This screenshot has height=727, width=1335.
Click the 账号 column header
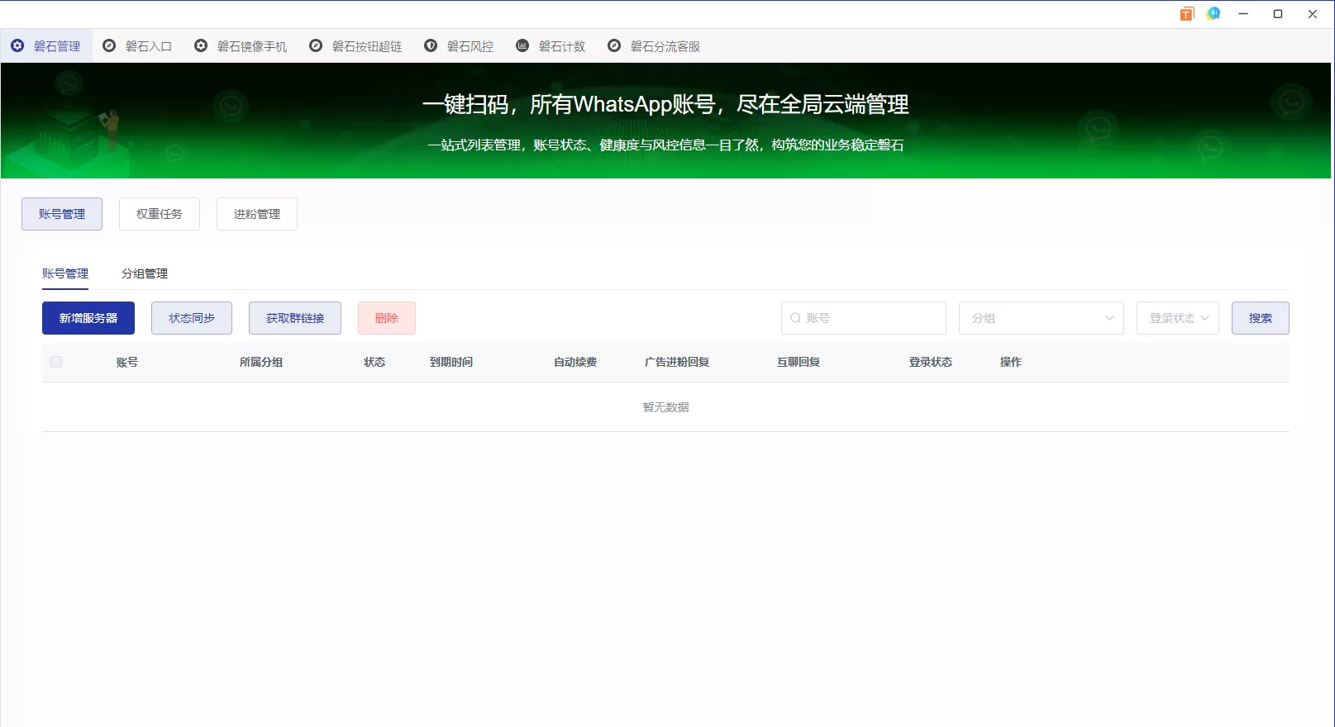[x=127, y=362]
